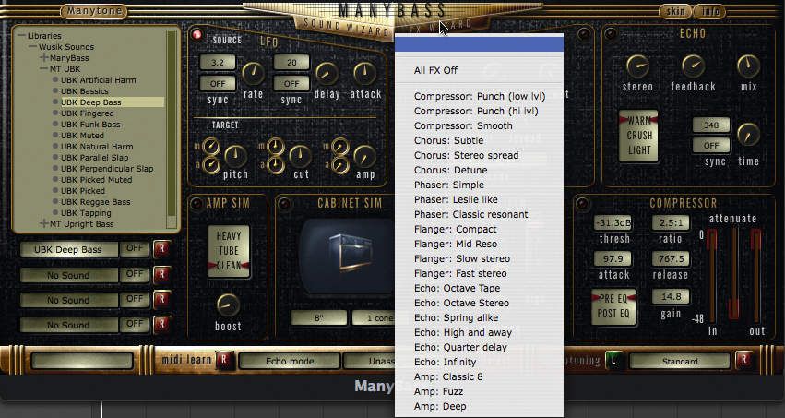Open the 8" cabinet size selector

[x=319, y=317]
